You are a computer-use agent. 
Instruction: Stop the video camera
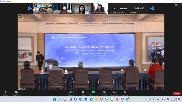(16, 93)
